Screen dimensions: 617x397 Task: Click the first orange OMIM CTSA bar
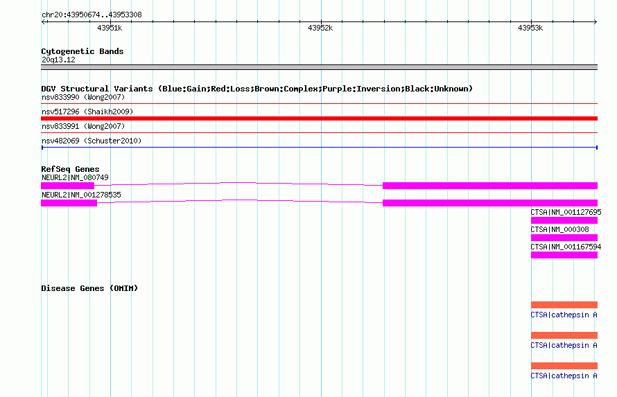pos(564,305)
